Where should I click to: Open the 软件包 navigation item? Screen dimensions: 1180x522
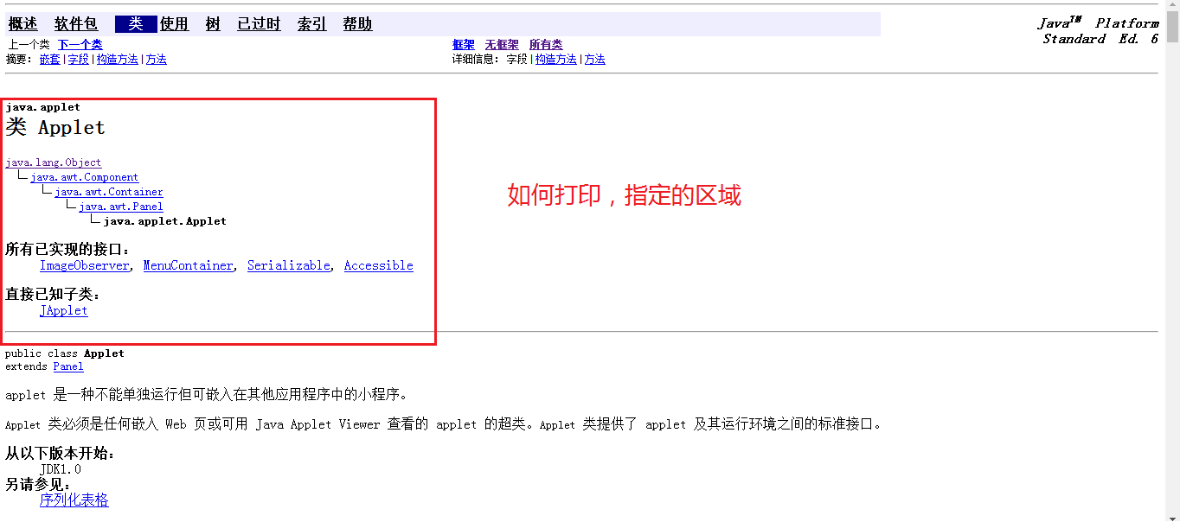tap(76, 24)
